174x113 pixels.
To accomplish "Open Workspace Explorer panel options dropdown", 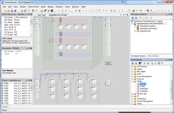I will [x=167, y=15].
